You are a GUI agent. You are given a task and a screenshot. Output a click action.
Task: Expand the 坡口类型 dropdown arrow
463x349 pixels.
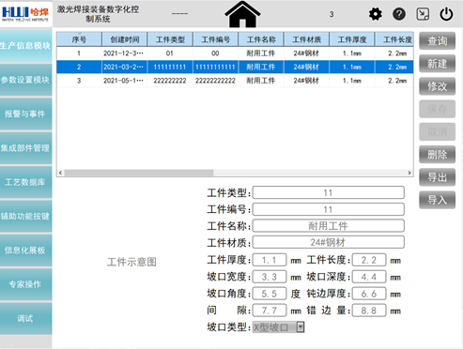coord(301,327)
